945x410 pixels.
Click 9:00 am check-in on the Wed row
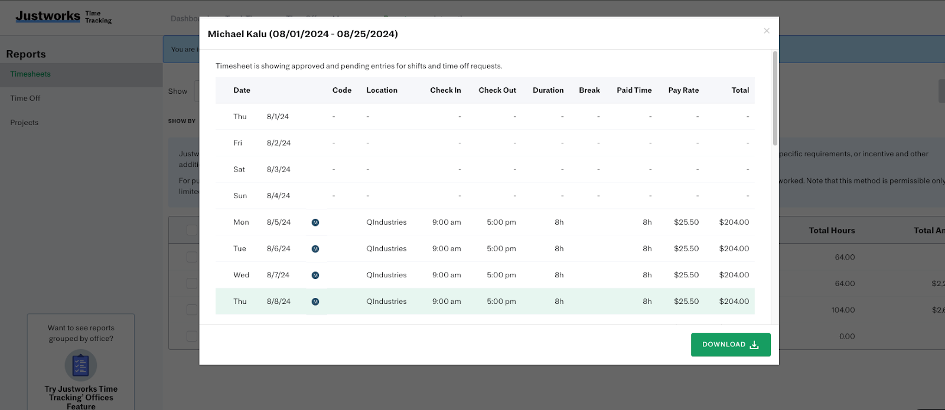(447, 275)
